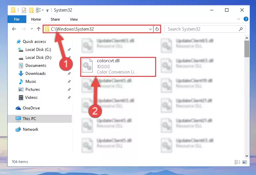Click the Properties quick access toolbar icon
The image size is (256, 175).
24,10
